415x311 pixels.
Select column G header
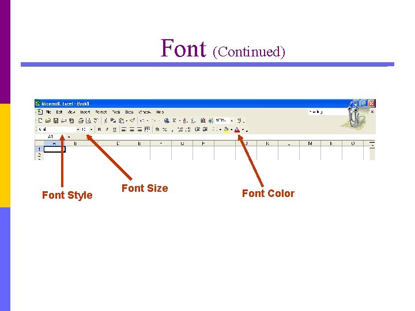pyautogui.click(x=182, y=143)
